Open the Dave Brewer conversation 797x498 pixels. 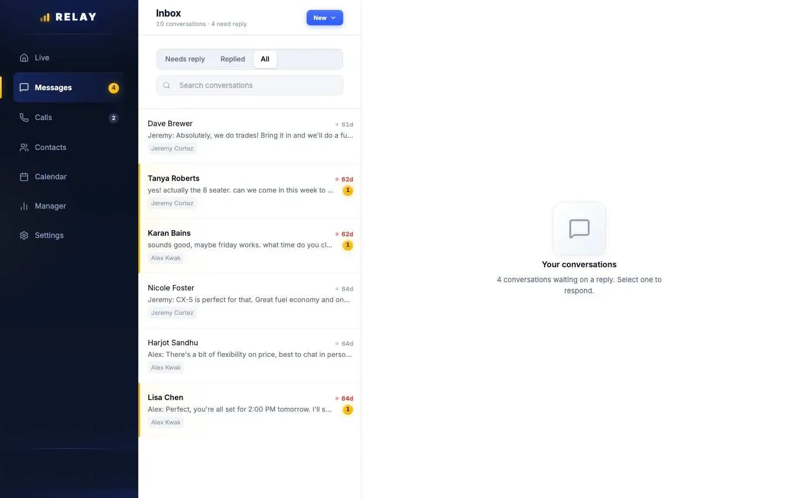tap(250, 136)
